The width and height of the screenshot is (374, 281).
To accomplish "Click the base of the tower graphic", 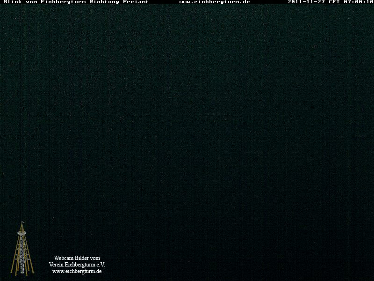I will tap(22, 272).
